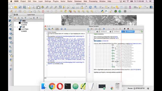Toggle the Render checkbox in status bar
This screenshot has height=91, width=162.
coord(127,88)
